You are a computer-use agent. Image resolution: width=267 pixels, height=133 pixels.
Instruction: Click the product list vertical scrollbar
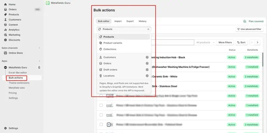[263, 59]
